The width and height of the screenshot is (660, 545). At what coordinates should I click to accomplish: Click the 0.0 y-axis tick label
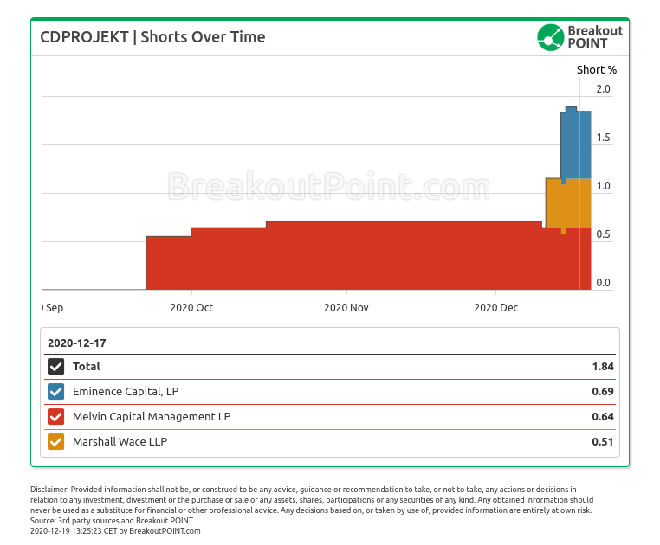[603, 283]
